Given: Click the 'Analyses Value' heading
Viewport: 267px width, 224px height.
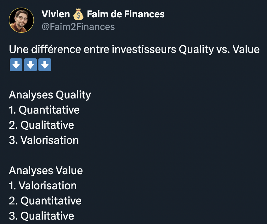Looking at the screenshot, I should pyautogui.click(x=46, y=170).
